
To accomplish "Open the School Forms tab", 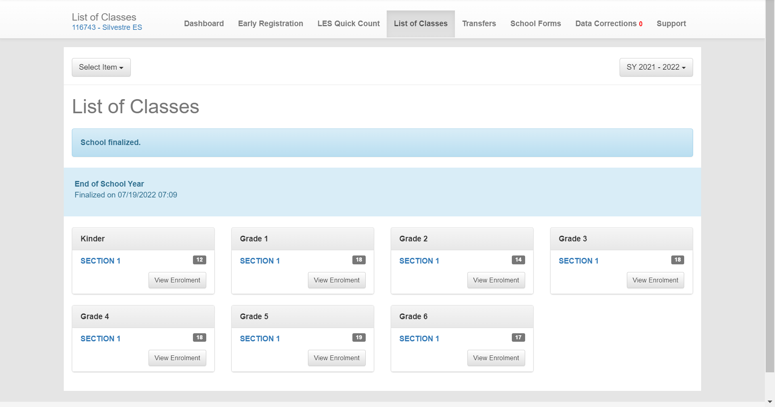I will (536, 24).
